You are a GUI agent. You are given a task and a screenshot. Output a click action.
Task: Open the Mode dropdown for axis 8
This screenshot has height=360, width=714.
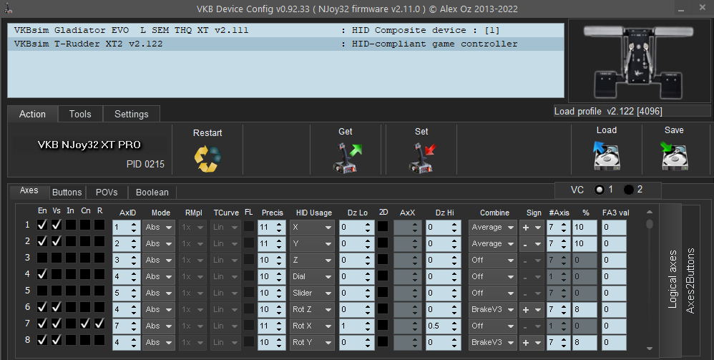point(158,342)
